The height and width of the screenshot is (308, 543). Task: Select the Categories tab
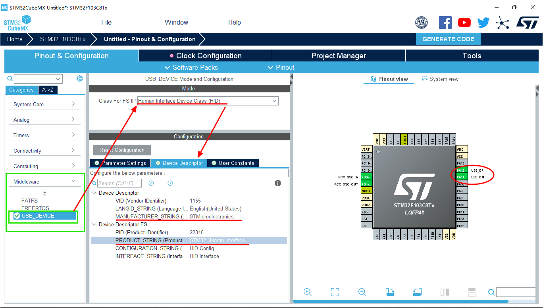(x=21, y=90)
